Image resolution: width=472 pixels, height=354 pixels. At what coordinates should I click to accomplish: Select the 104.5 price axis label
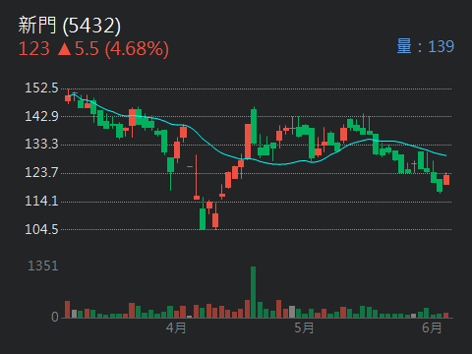pyautogui.click(x=41, y=229)
